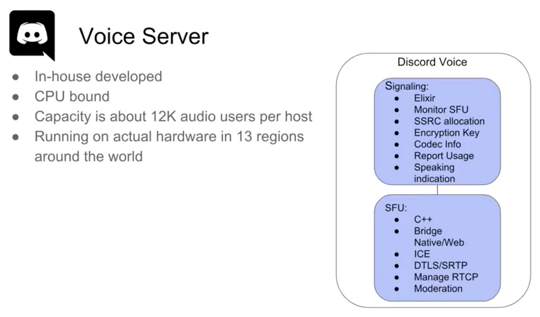540x317 pixels.
Task: Click the Discord logo icon
Action: click(32, 35)
